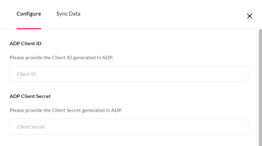Viewport: 262px width, 146px height.
Task: Focus the Client Secret input field
Action: click(129, 126)
